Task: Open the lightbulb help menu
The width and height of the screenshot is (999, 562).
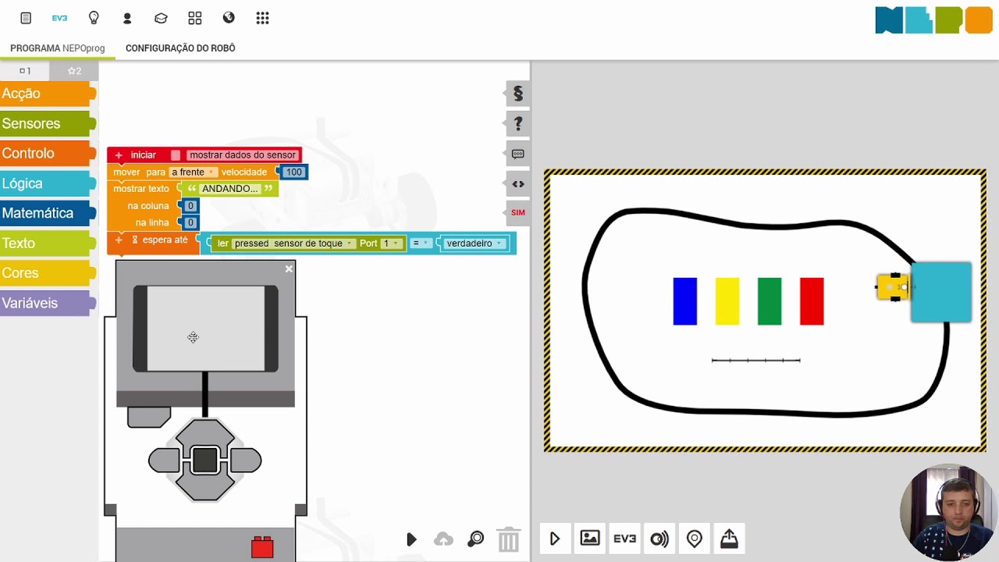Action: click(94, 18)
